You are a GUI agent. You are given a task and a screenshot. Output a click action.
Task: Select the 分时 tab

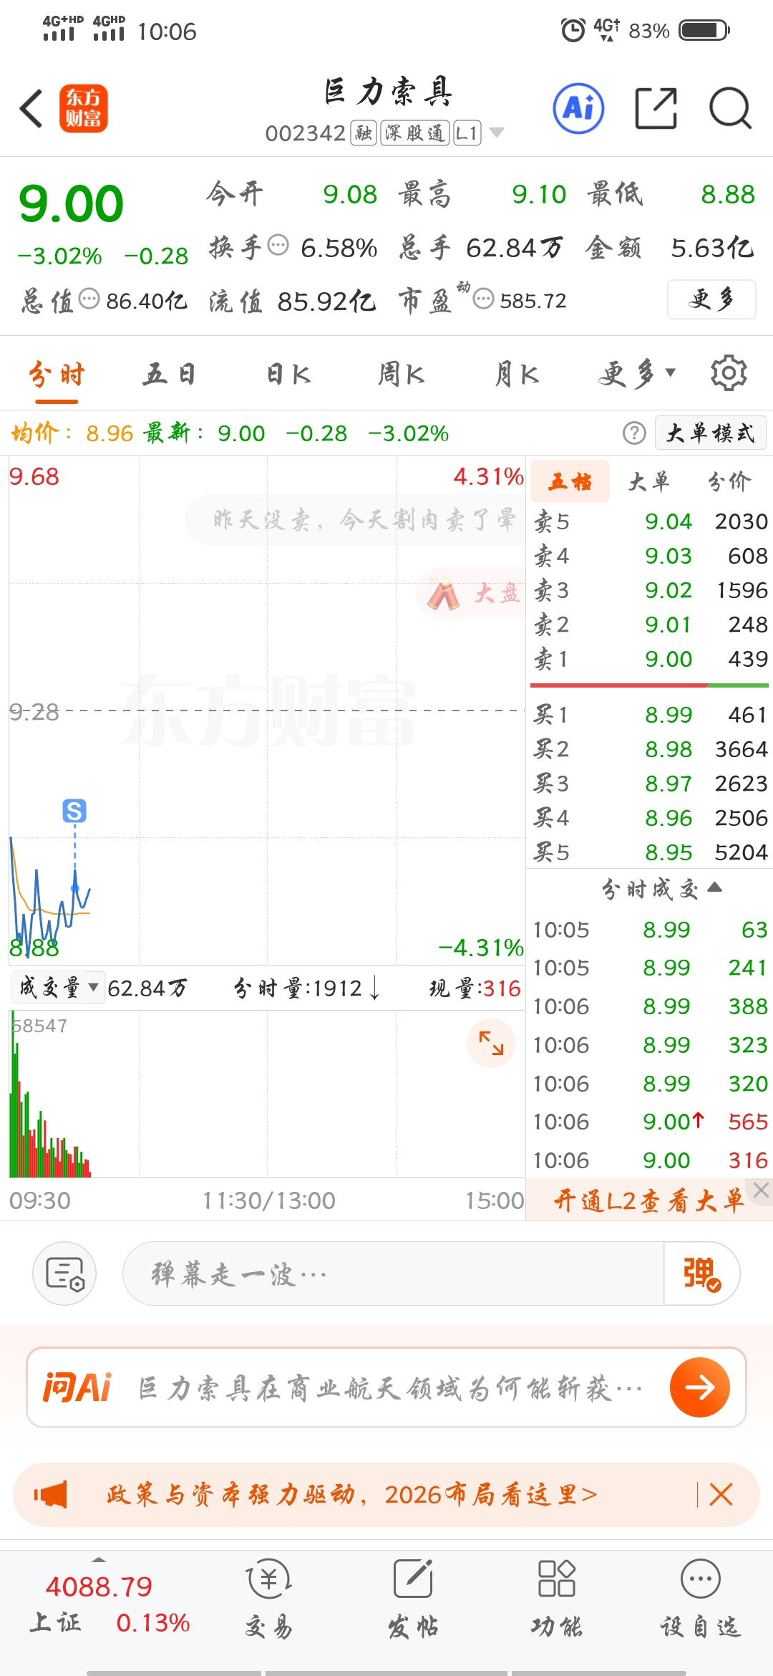tap(57, 374)
